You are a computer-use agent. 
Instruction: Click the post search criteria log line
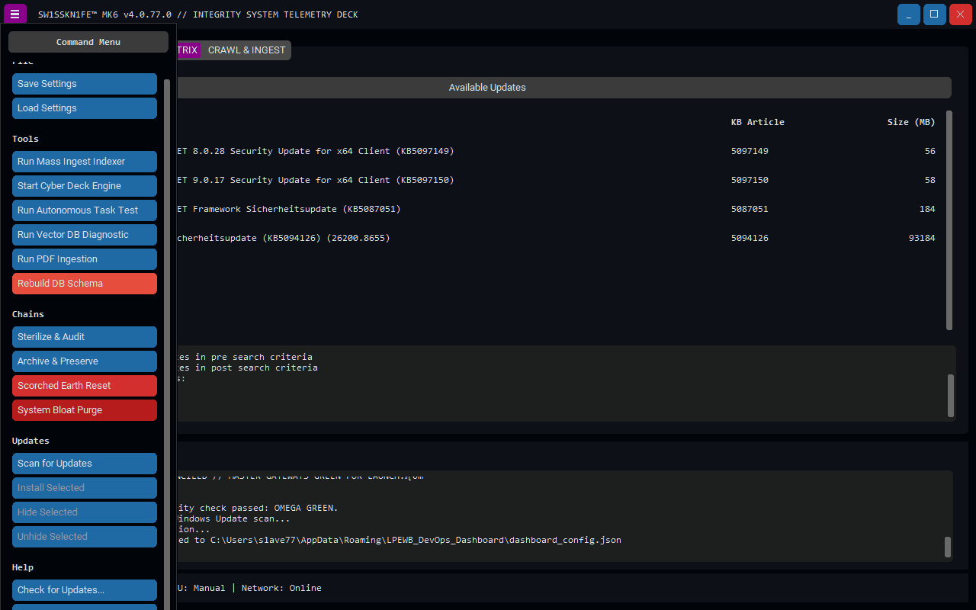(248, 368)
